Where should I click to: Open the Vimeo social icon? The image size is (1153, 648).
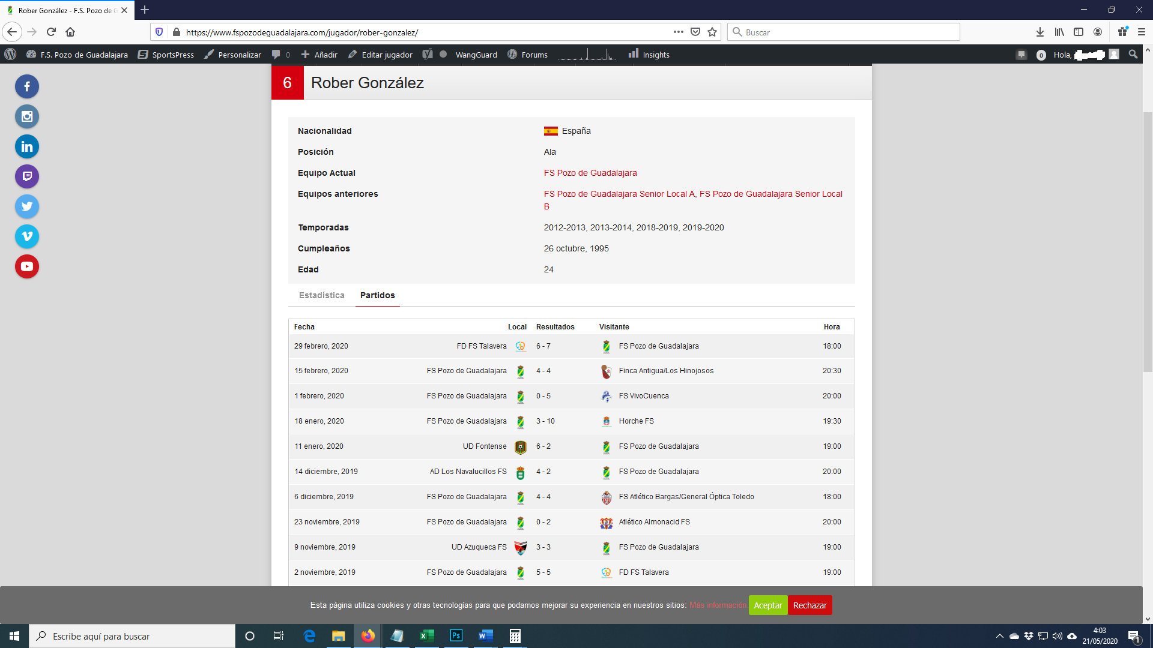coord(27,236)
